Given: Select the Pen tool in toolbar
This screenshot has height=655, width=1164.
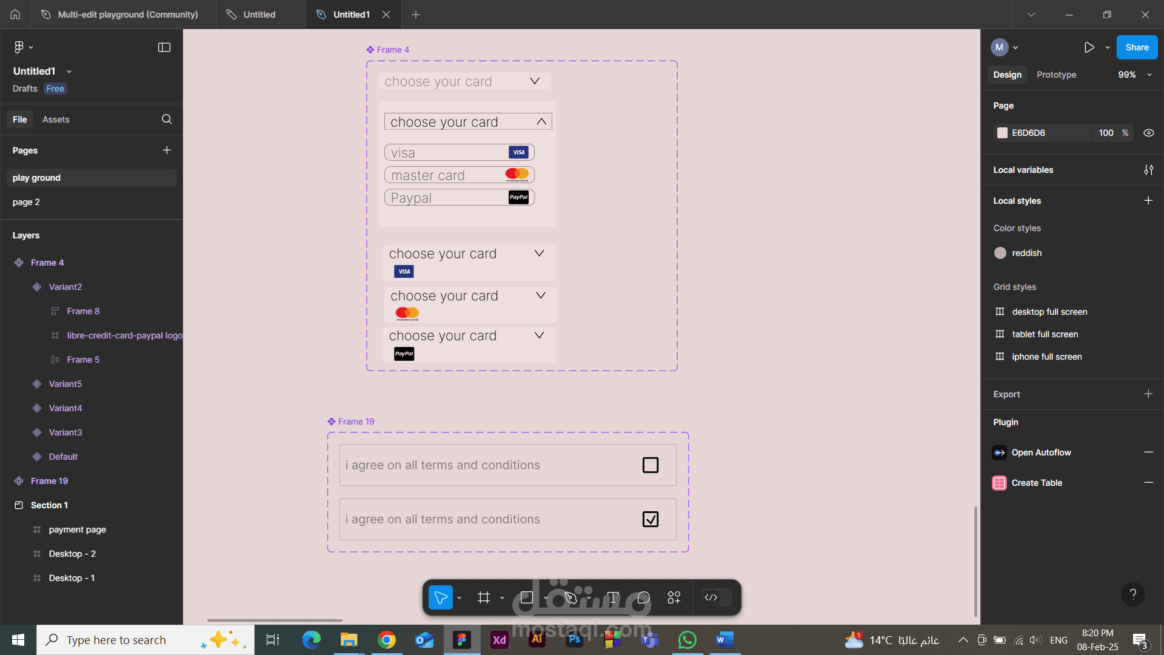Looking at the screenshot, I should click(570, 598).
